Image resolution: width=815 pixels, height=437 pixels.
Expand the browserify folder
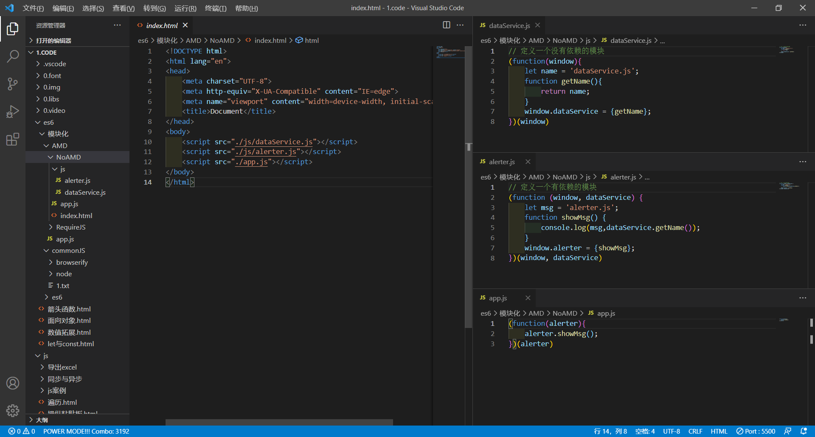77,262
